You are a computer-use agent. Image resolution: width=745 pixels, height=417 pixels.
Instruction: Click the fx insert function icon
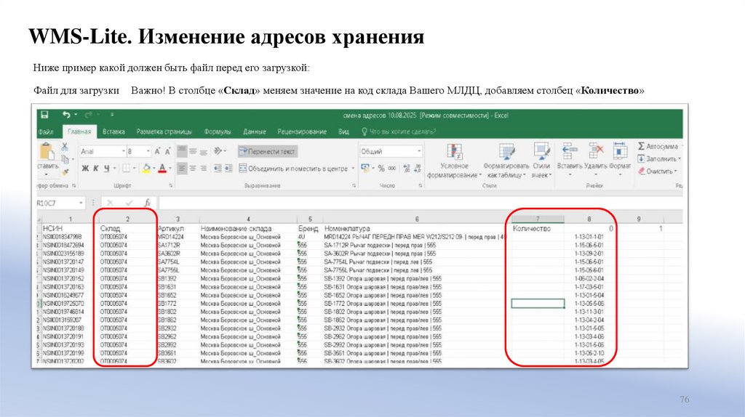(147, 203)
